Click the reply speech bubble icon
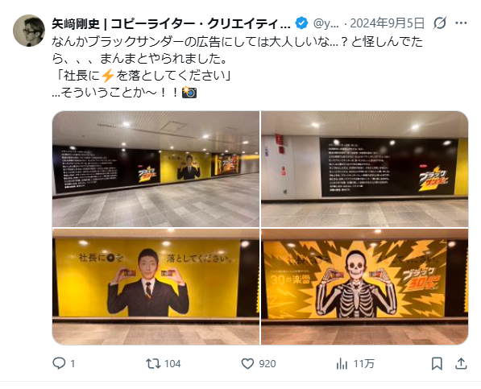The width and height of the screenshot is (481, 389). [59, 363]
